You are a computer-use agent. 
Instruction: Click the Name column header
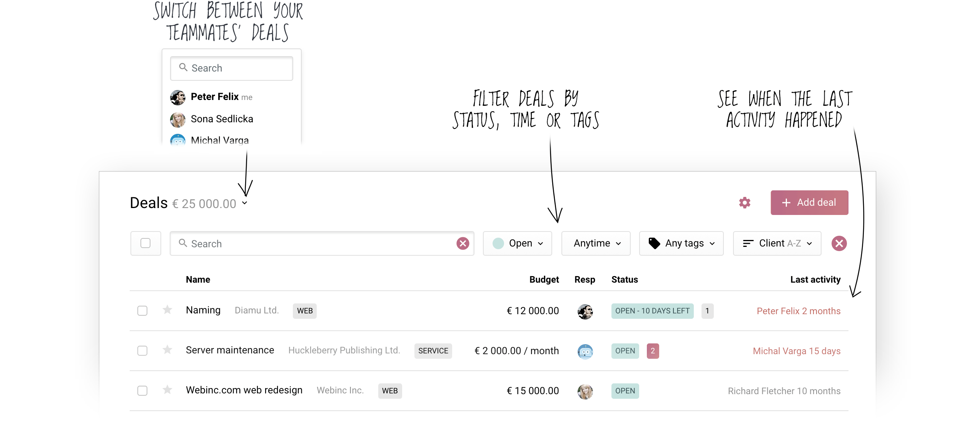coord(198,280)
